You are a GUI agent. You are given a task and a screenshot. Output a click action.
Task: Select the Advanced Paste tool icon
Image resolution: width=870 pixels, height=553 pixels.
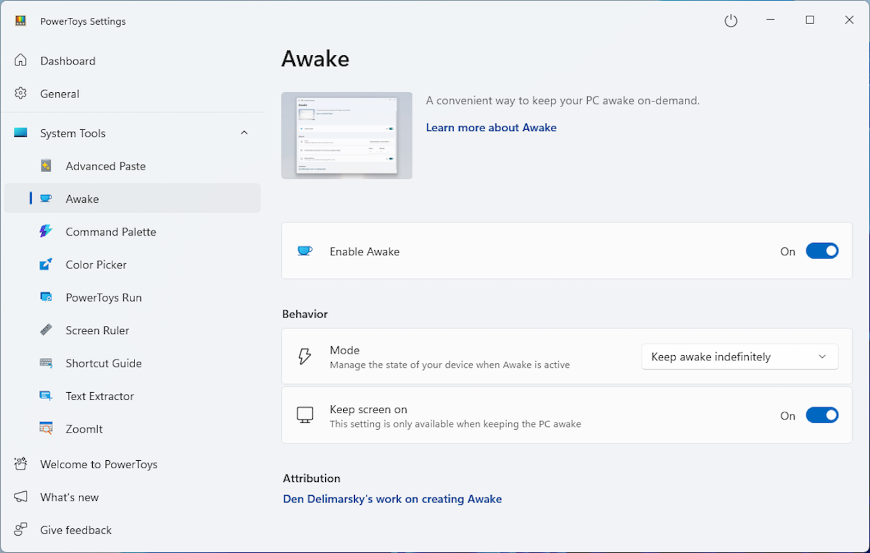coord(46,166)
